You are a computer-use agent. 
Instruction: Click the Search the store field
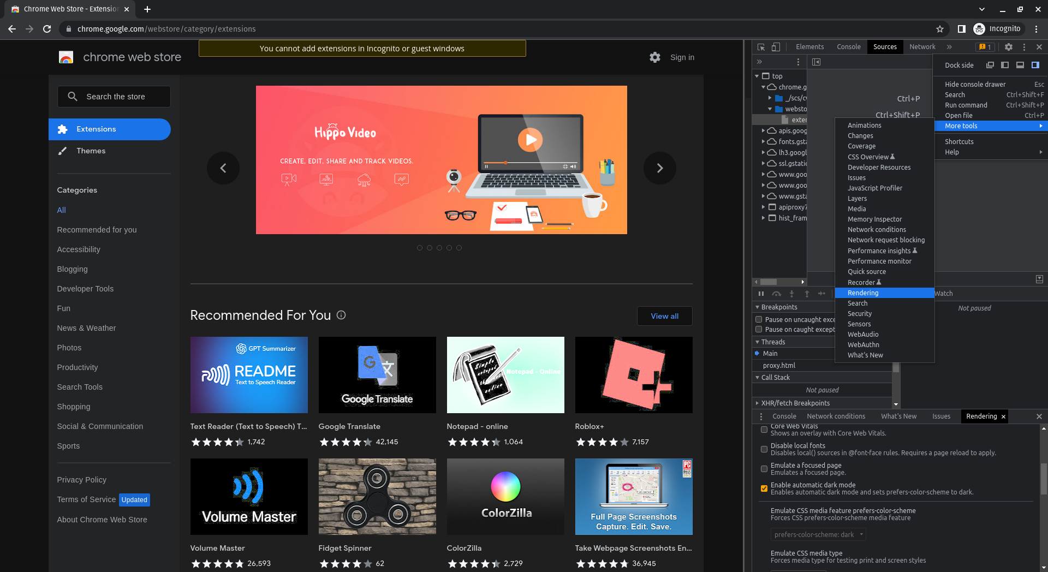(114, 97)
